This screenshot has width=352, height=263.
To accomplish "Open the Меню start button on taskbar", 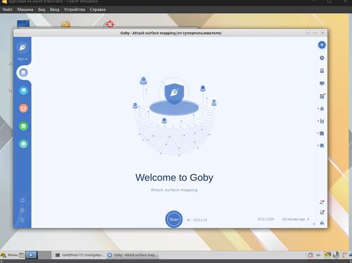I will point(10,255).
